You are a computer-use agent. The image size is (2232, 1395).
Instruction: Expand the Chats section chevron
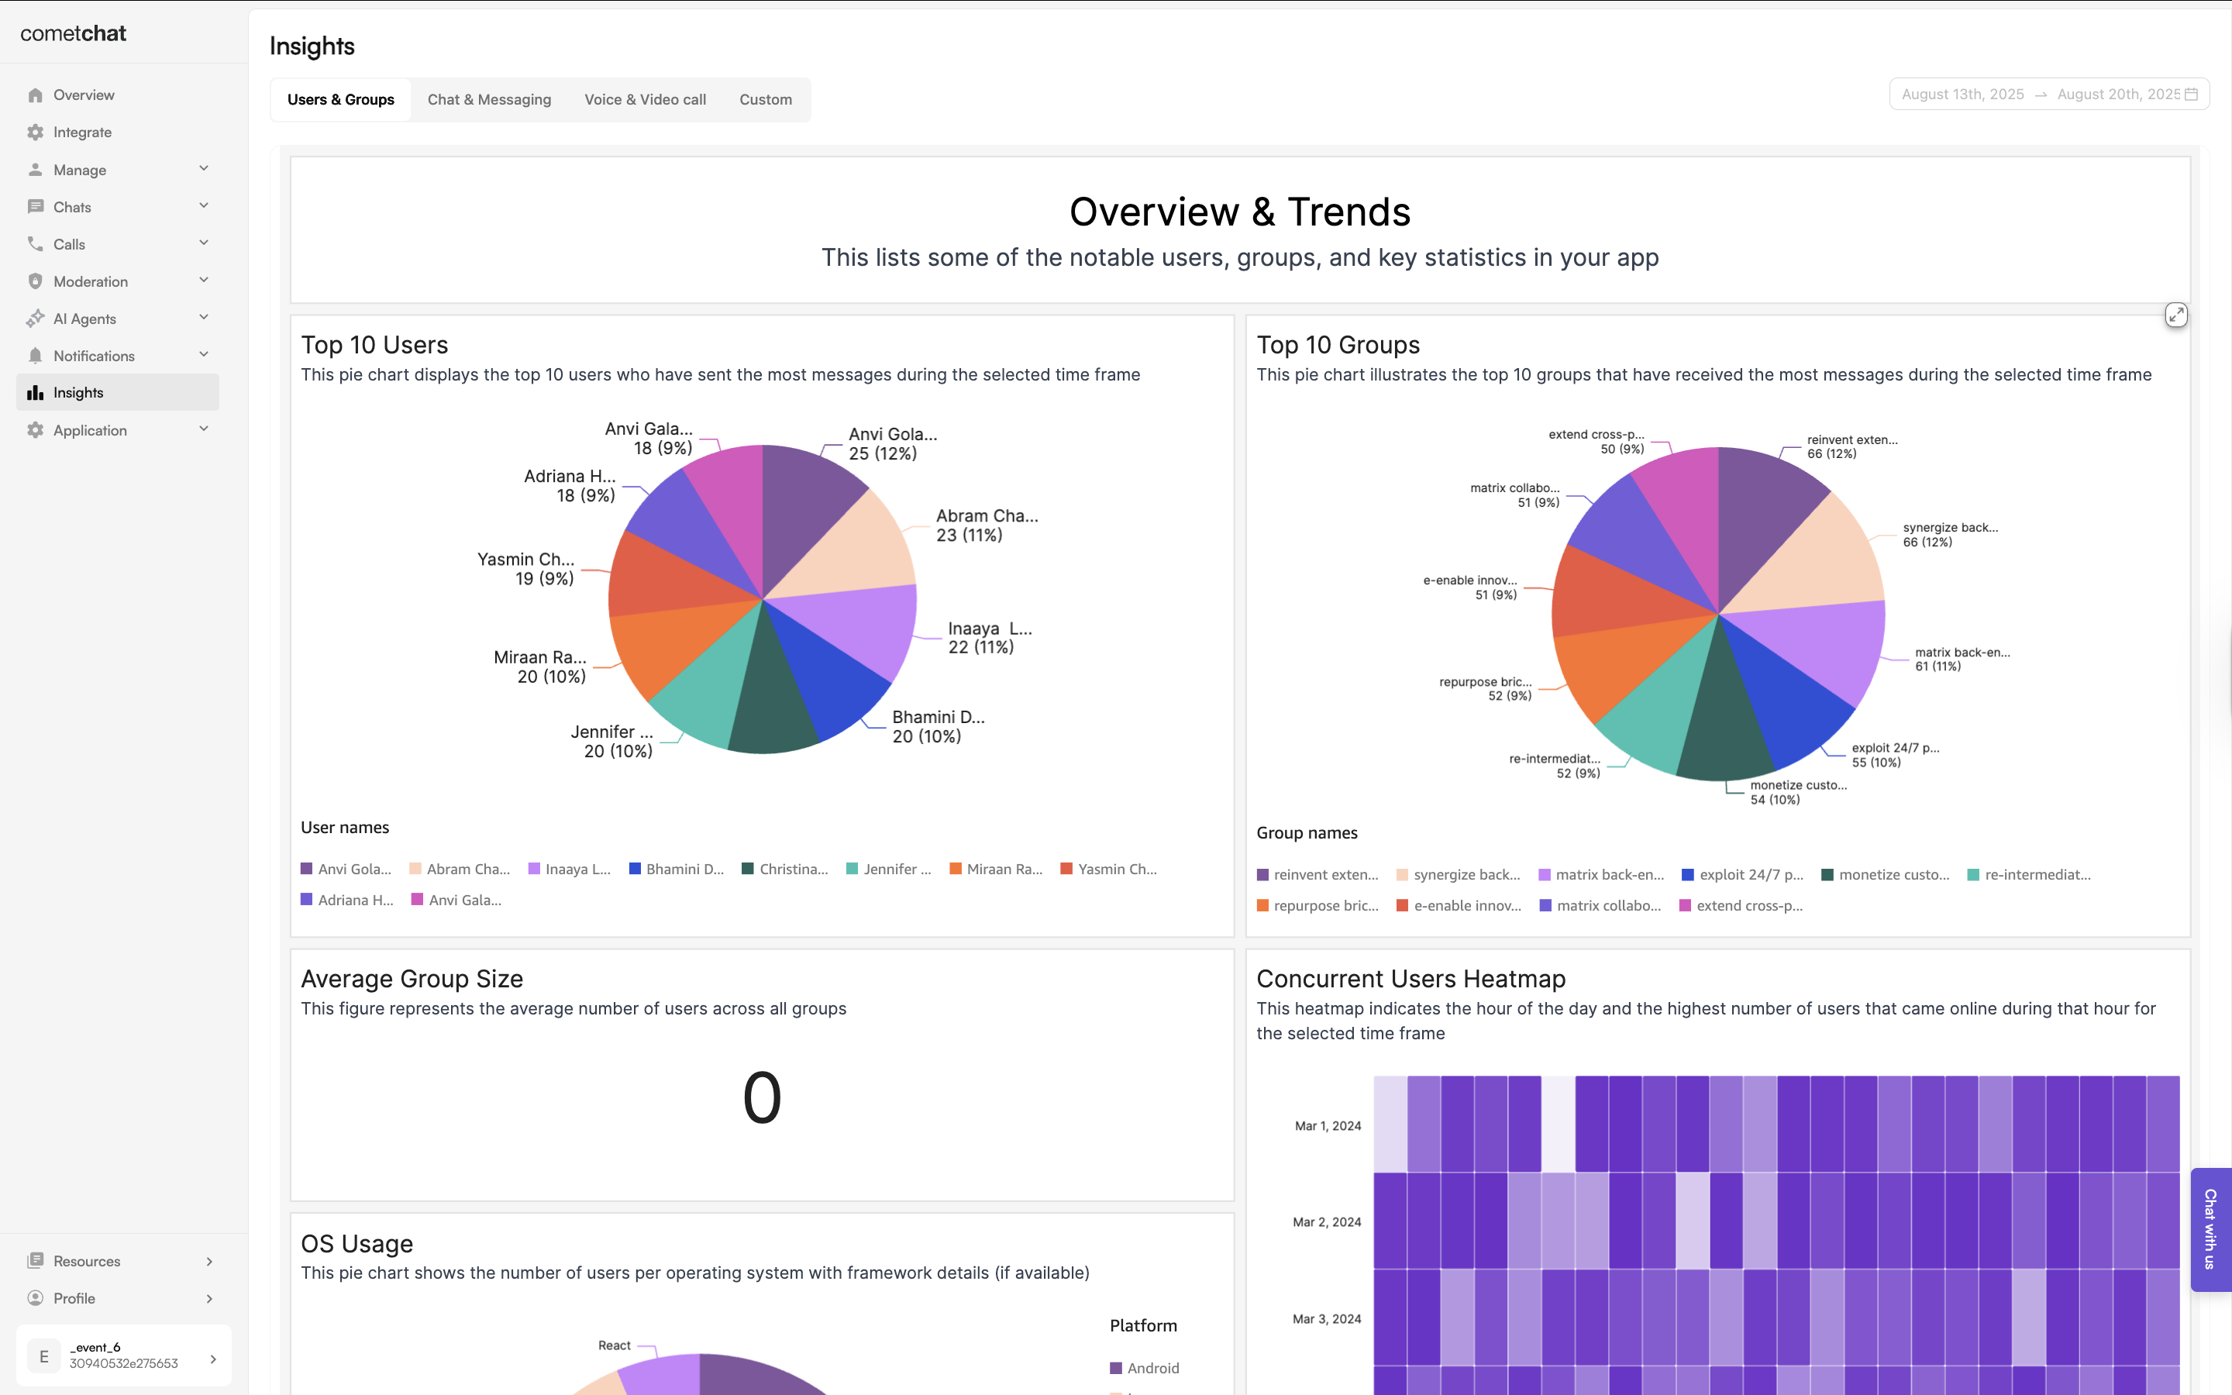point(204,205)
